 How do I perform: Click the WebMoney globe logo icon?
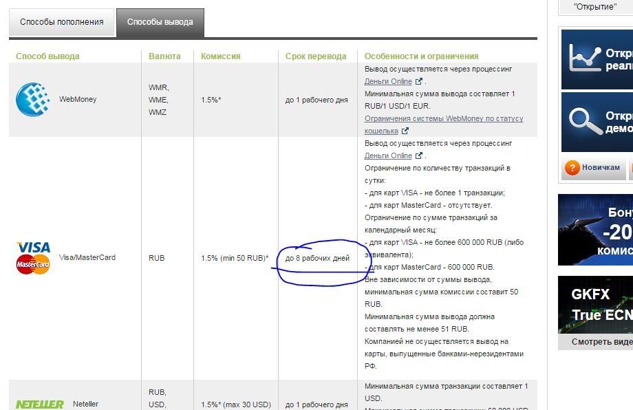[33, 99]
